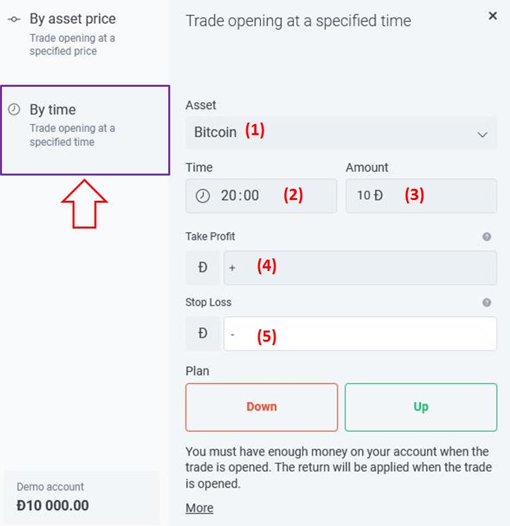Choose the Up plan button
Screen dimensions: 510x526
(421, 407)
